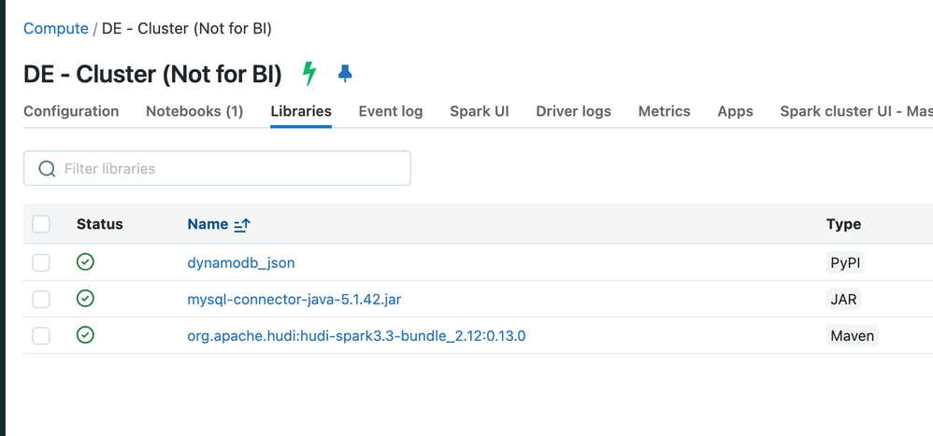This screenshot has width=933, height=436.
Task: Open the dynamodb_json library link
Action: (241, 262)
